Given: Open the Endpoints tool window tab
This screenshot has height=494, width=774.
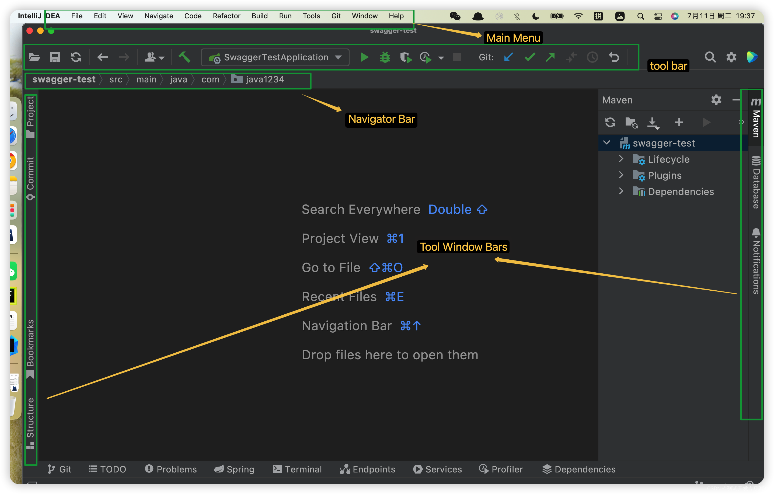Looking at the screenshot, I should pyautogui.click(x=367, y=469).
